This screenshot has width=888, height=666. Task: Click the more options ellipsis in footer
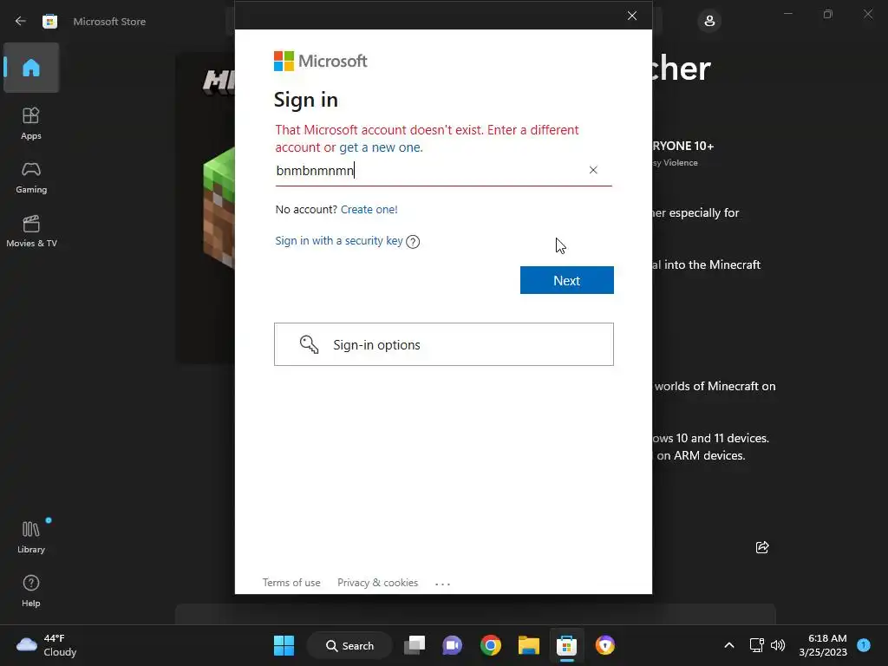pyautogui.click(x=442, y=584)
